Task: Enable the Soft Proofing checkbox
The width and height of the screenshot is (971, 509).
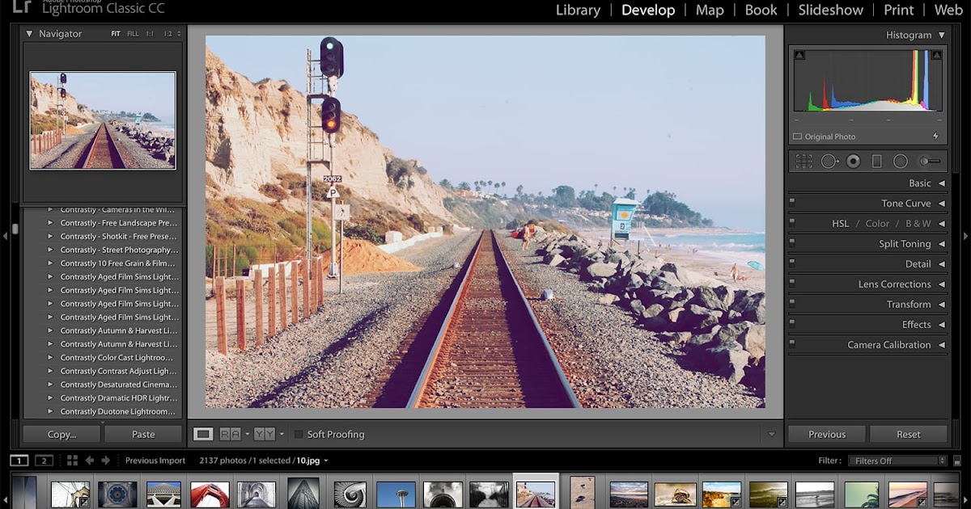Action: 299,434
